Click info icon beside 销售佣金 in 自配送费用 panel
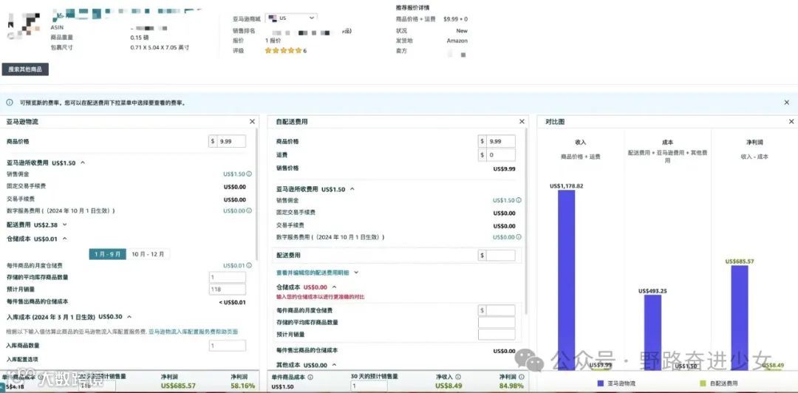The height and width of the screenshot is (393, 798). pos(518,201)
